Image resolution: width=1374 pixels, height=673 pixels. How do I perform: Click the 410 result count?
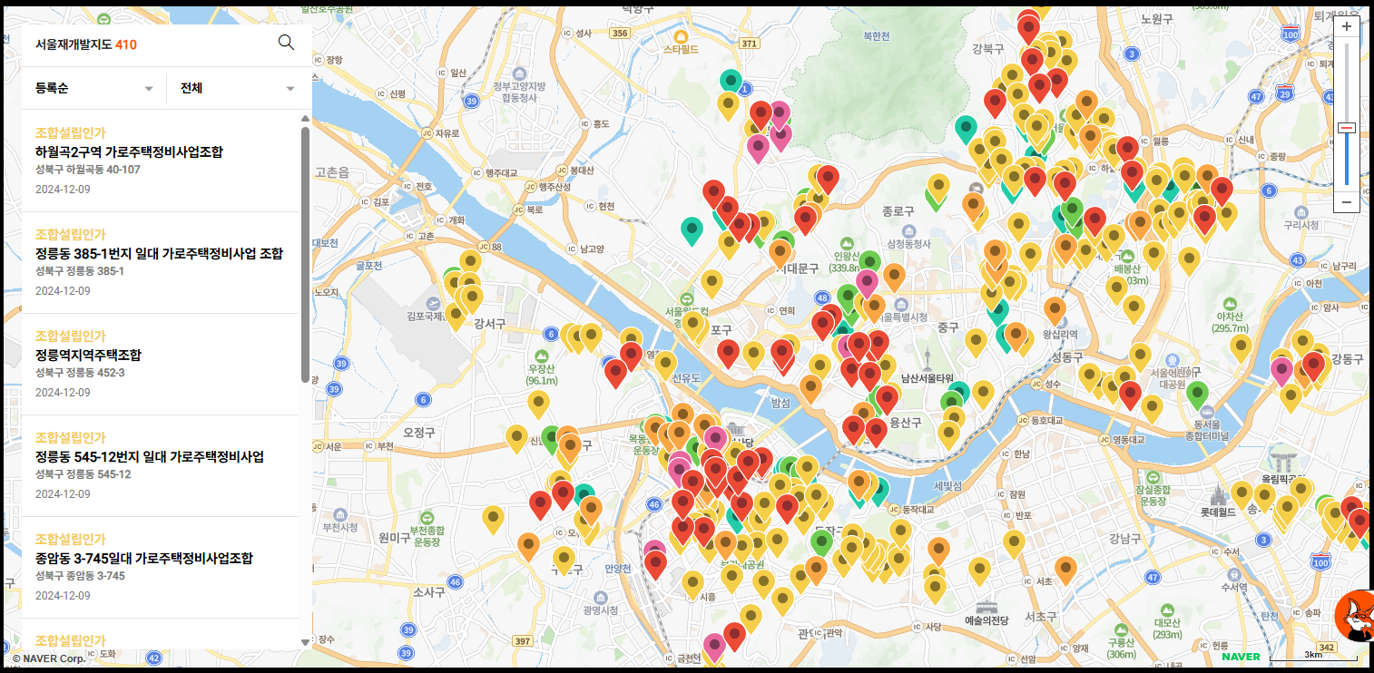[x=126, y=44]
